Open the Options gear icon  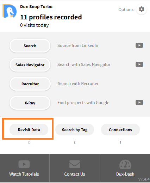[x=142, y=9]
